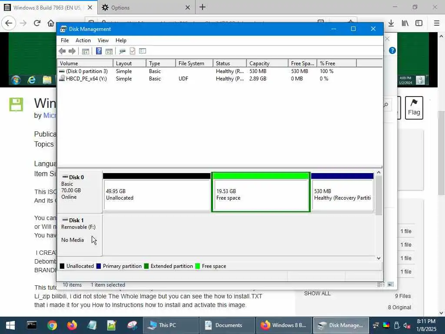This screenshot has width=445, height=334.
Task: Switch to Windows 8 B... Firefox taskbar window
Action: click(284, 325)
